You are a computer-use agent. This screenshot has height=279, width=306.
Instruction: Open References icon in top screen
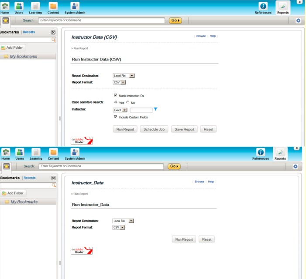click(263, 6)
